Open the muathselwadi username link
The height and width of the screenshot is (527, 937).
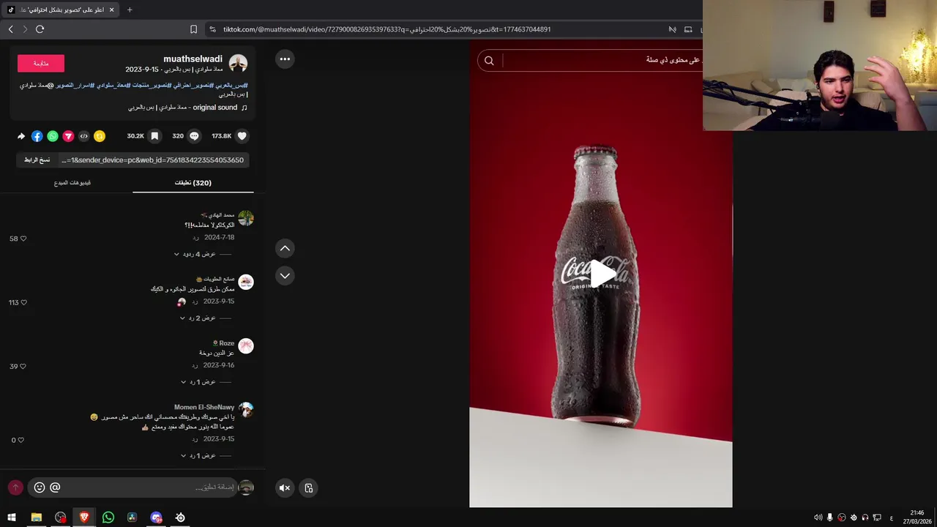[x=193, y=59]
